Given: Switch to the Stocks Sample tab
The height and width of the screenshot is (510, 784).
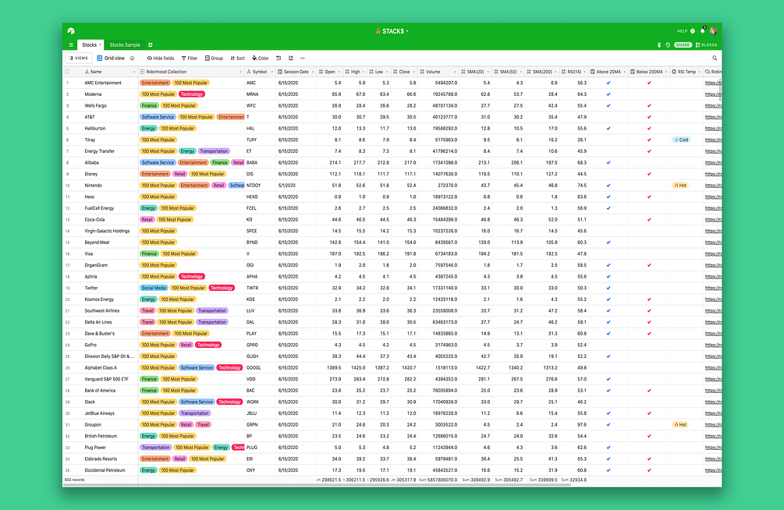Looking at the screenshot, I should (x=123, y=44).
